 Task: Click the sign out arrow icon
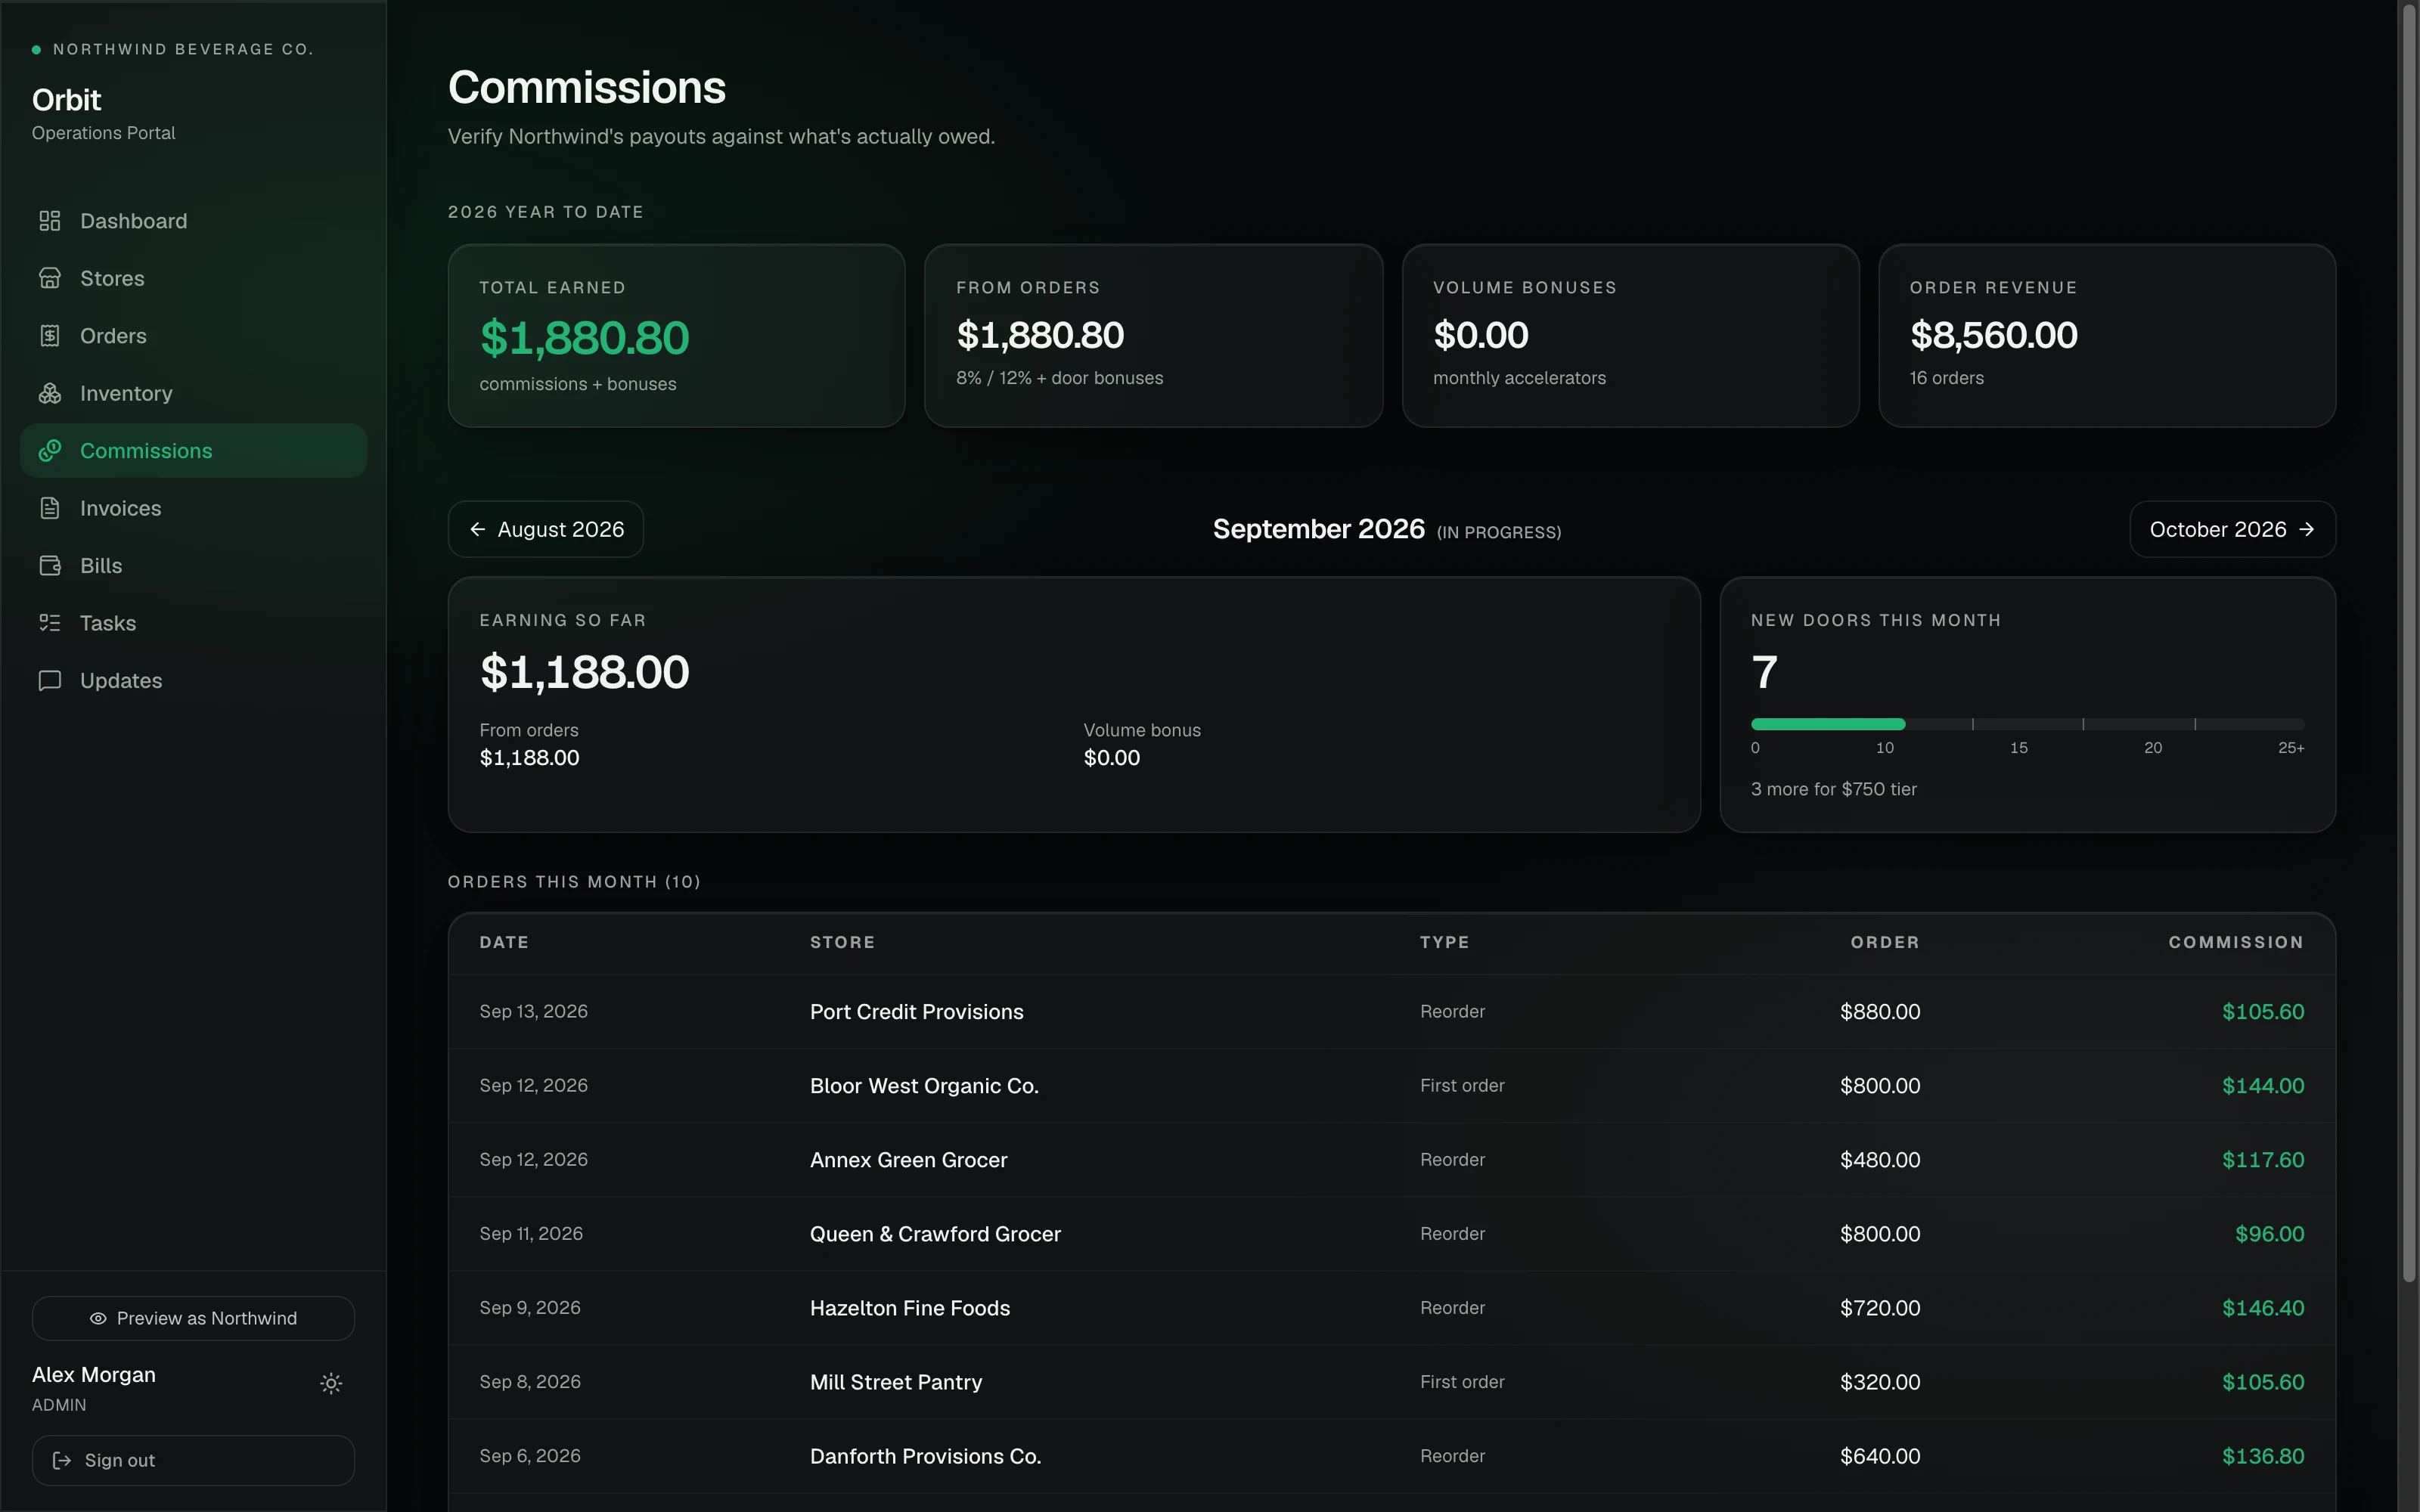click(62, 1460)
